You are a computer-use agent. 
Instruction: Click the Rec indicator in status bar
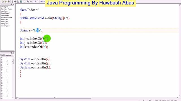click(172, 100)
